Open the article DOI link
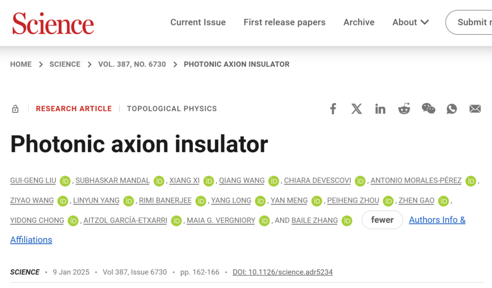The width and height of the screenshot is (492, 288). [282, 272]
